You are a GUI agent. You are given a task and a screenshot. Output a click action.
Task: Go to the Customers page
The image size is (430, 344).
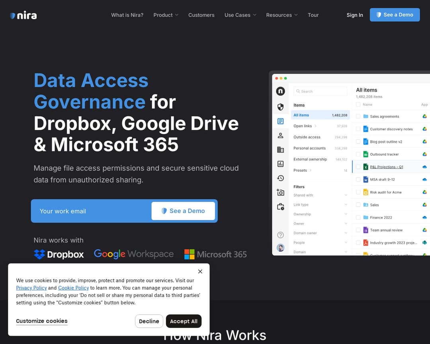tap(201, 15)
